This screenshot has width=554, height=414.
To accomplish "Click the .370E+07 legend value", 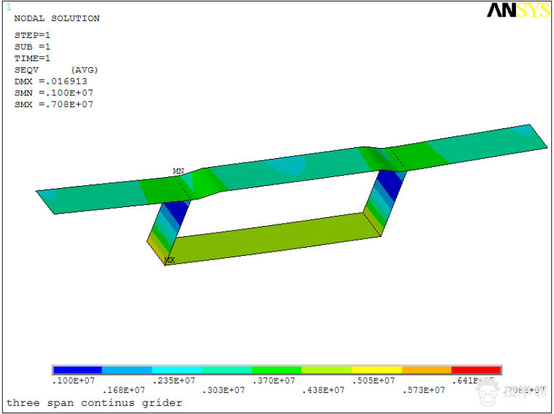I will coord(273,380).
